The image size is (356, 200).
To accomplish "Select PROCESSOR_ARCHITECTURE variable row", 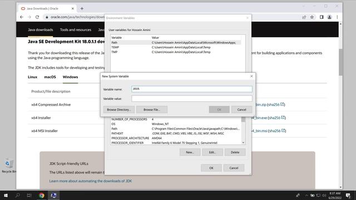I will pyautogui.click(x=176, y=138).
